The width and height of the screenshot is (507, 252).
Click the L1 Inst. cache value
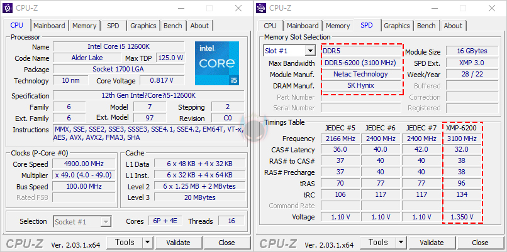point(199,175)
